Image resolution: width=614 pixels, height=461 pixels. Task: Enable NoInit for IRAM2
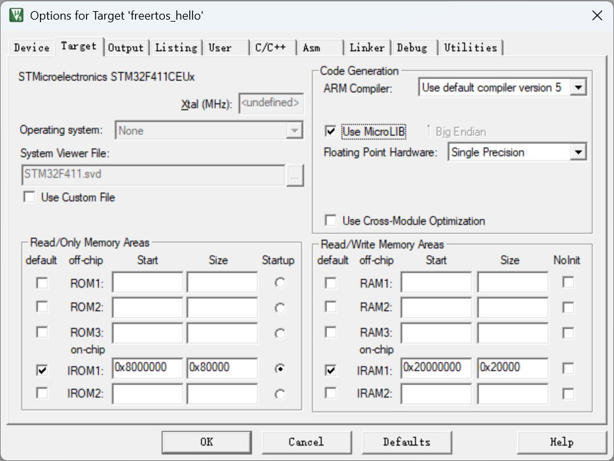coord(568,394)
